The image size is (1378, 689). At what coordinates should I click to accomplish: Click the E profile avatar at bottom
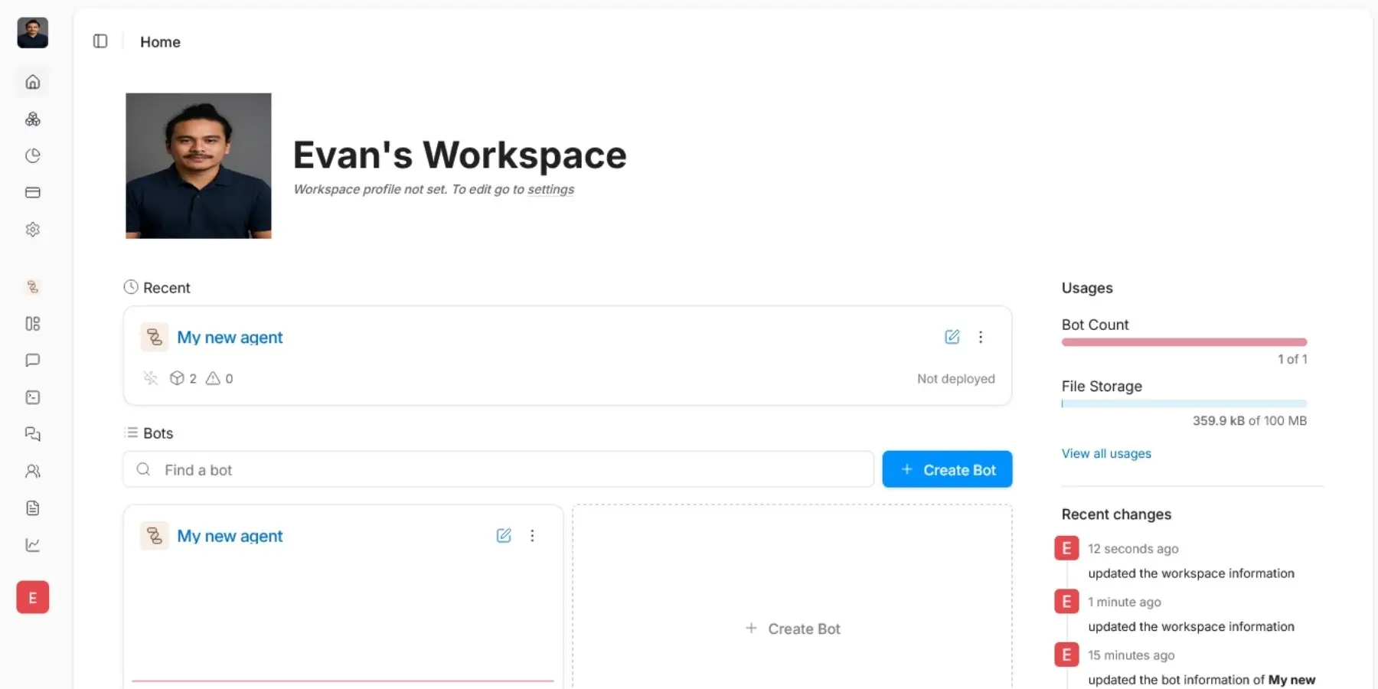[32, 597]
